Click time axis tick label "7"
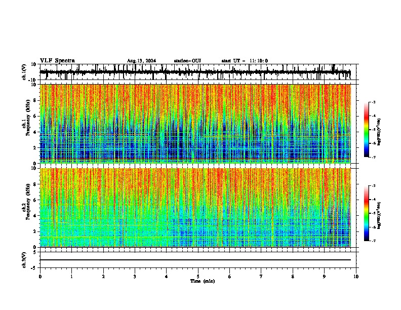 pyautogui.click(x=261, y=277)
